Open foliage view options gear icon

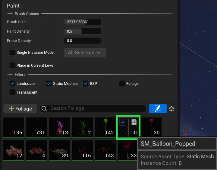coord(171,109)
